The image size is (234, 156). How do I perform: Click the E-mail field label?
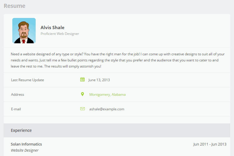(16, 109)
